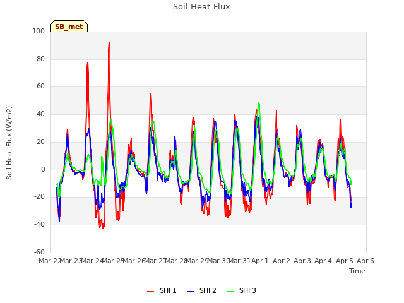Screen dimensions: 404x303
Task: Click the red SHF1 legend color marker
Action: point(150,292)
